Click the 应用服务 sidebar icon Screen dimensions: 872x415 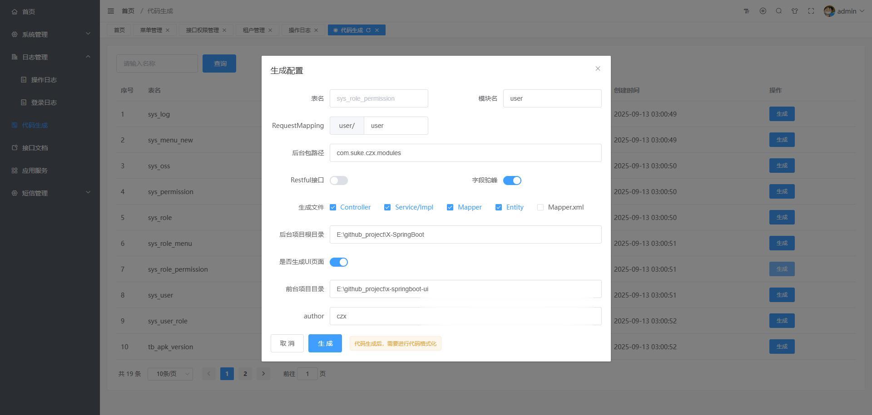coord(15,171)
